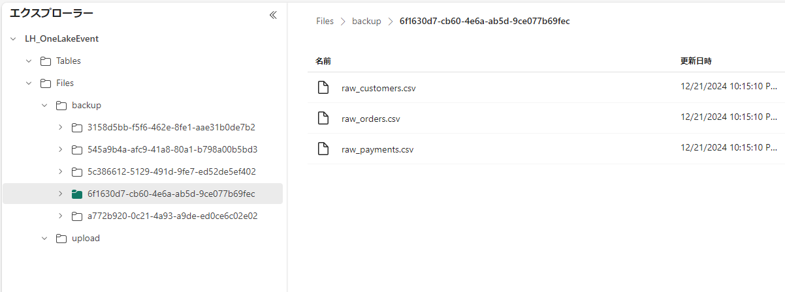Image resolution: width=785 pixels, height=292 pixels.
Task: Click file icon of raw_orders.csv
Action: [323, 118]
